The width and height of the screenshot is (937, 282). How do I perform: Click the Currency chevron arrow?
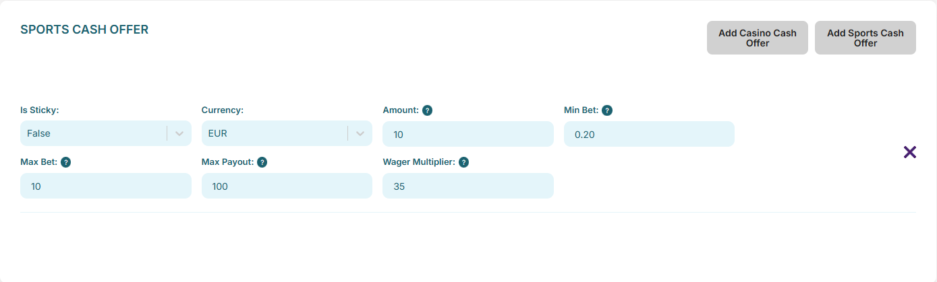360,133
